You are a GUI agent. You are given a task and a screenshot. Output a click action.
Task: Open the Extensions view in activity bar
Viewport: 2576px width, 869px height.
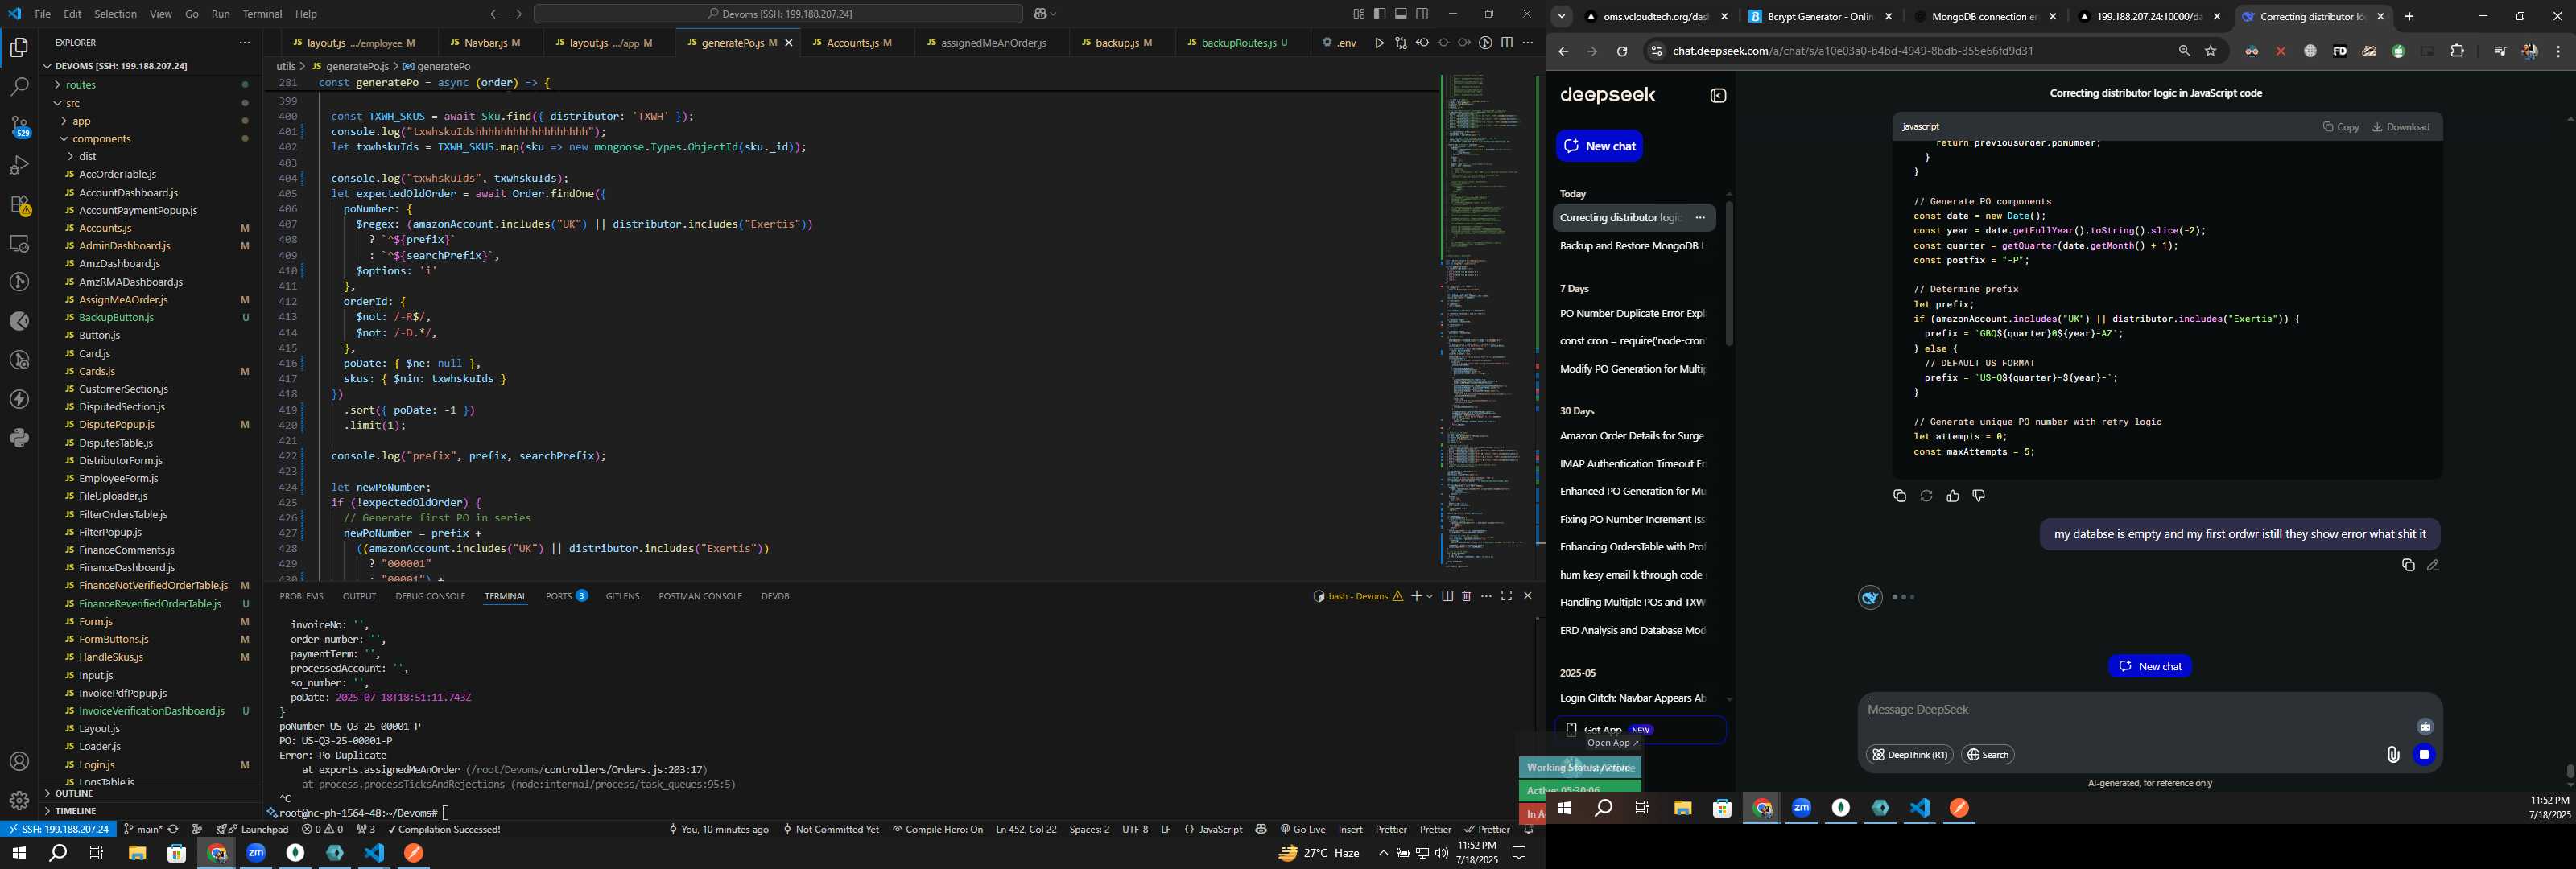(x=19, y=205)
